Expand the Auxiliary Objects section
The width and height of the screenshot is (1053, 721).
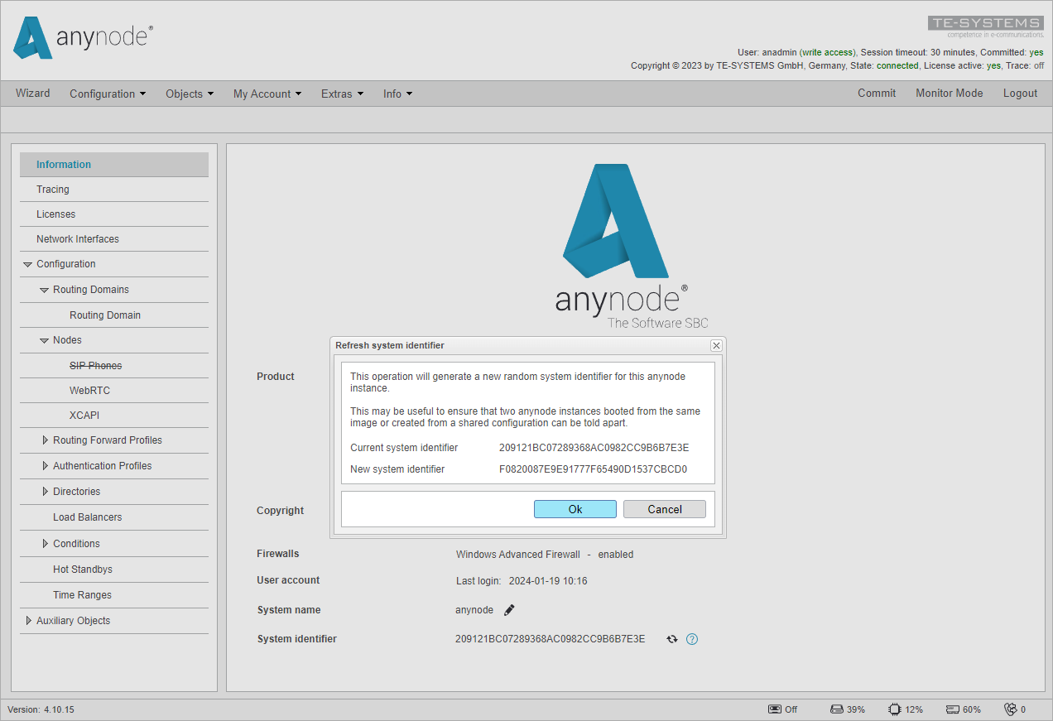point(27,620)
